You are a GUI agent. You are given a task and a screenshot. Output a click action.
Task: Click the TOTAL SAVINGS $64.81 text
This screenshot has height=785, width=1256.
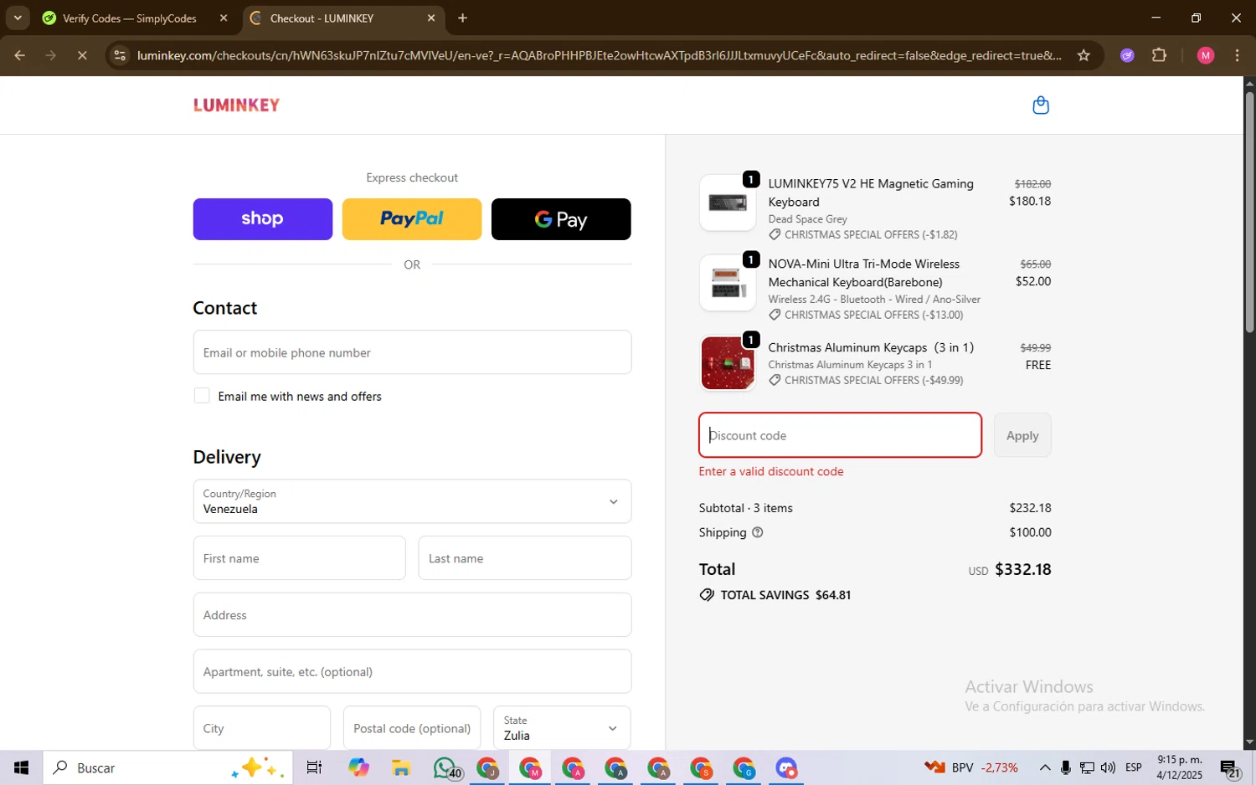[x=785, y=595]
